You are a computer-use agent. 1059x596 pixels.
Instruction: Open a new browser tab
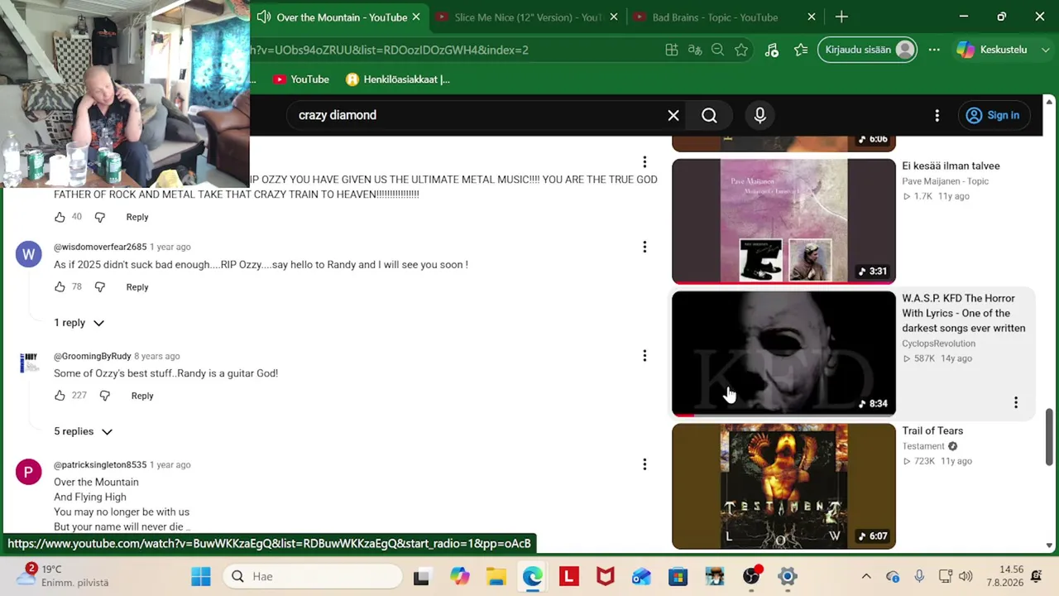841,17
